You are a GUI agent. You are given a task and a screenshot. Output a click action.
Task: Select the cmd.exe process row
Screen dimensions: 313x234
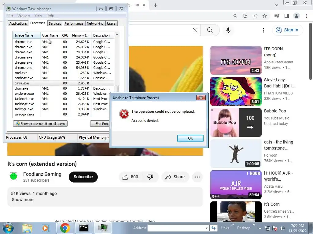click(x=64, y=73)
